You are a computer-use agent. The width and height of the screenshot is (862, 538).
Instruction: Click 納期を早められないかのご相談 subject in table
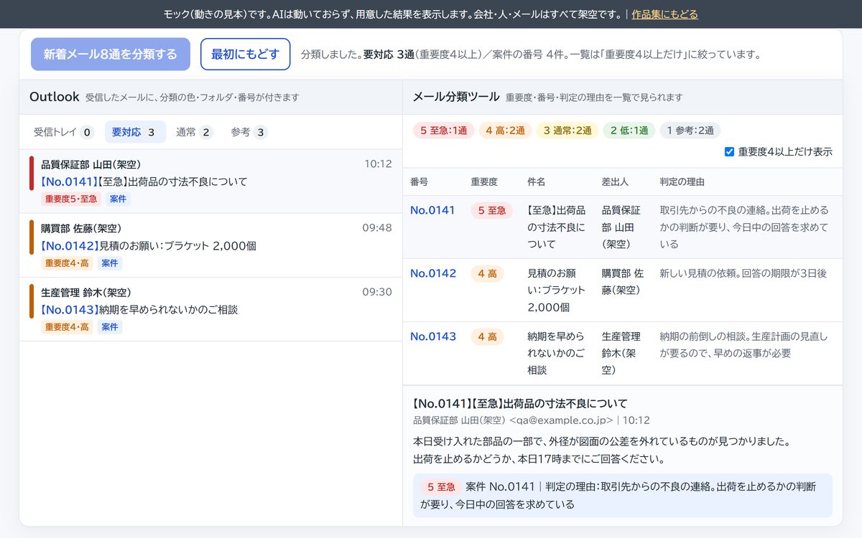click(557, 354)
